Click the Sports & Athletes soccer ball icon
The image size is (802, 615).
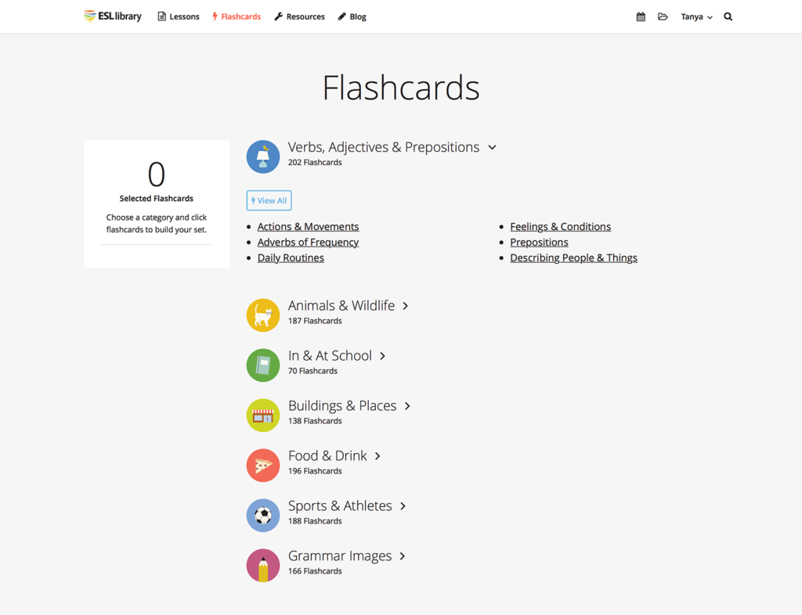263,516
